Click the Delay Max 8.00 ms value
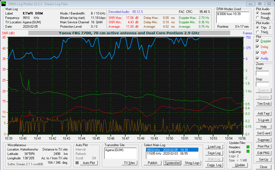This screenshot has height=170, width=275. tap(169, 18)
